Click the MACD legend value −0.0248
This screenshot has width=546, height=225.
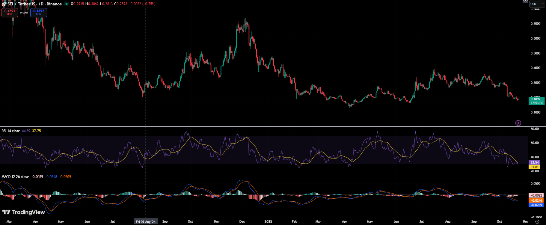[x=51, y=177]
